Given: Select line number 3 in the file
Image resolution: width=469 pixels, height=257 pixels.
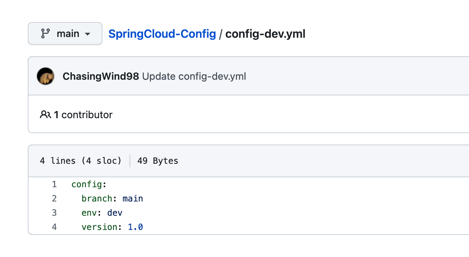Looking at the screenshot, I should [x=54, y=213].
